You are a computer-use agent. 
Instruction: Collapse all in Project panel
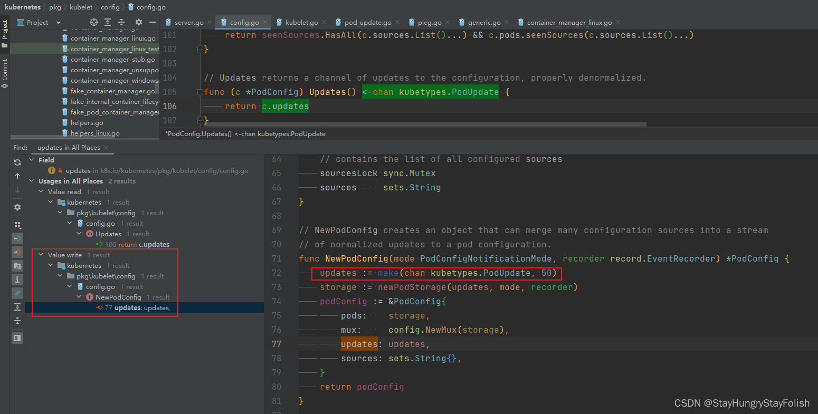click(121, 22)
